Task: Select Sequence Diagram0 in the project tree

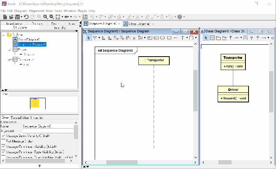Action: tap(32, 45)
